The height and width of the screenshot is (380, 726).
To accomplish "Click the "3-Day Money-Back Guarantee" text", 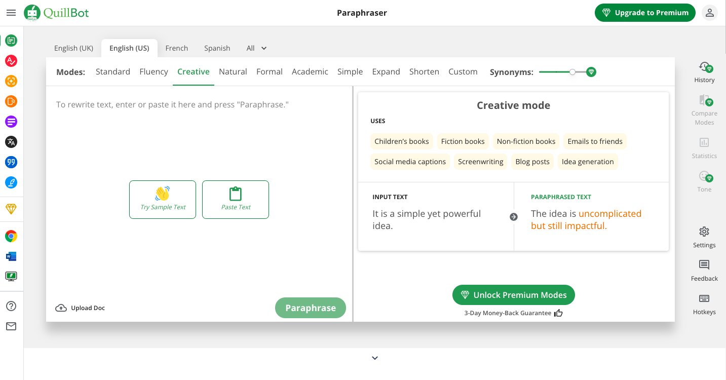I will (x=508, y=313).
